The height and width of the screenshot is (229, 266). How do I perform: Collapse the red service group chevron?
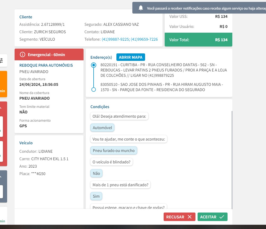pos(1,108)
